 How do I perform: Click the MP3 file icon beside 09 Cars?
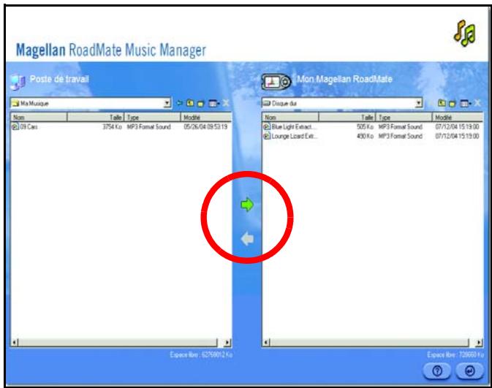pyautogui.click(x=15, y=126)
